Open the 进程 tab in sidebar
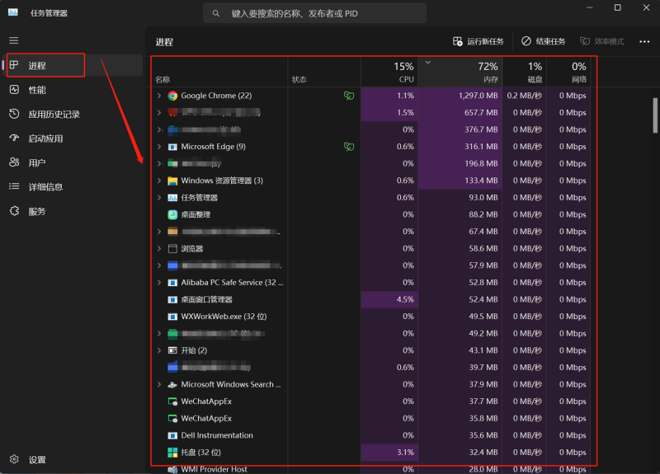Screen dimensions: 660x474 pyautogui.click(x=73, y=65)
